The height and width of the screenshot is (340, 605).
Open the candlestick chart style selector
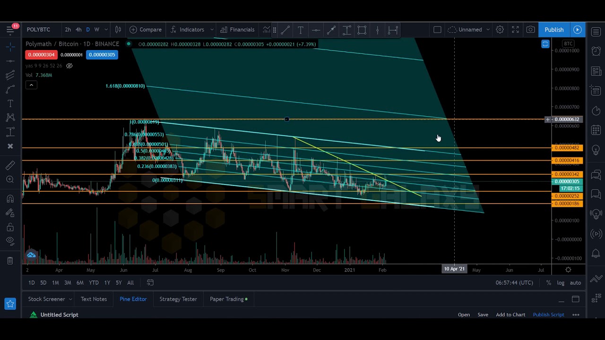(x=118, y=29)
